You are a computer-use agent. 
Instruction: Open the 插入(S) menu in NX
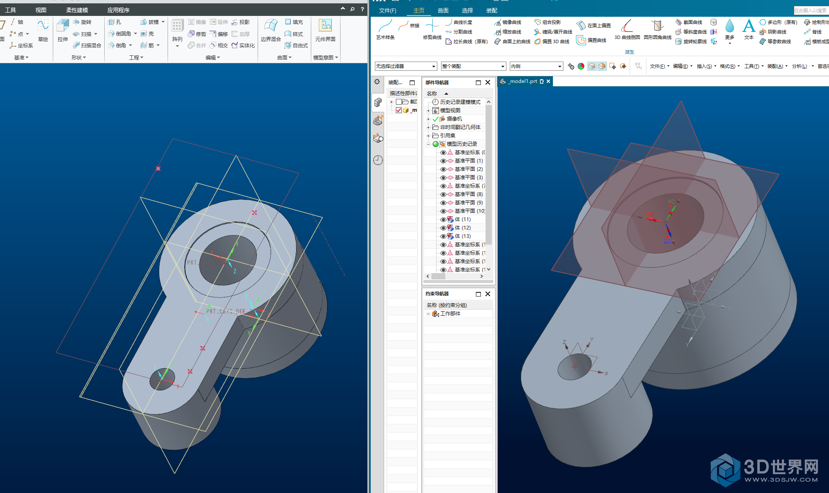pos(706,66)
